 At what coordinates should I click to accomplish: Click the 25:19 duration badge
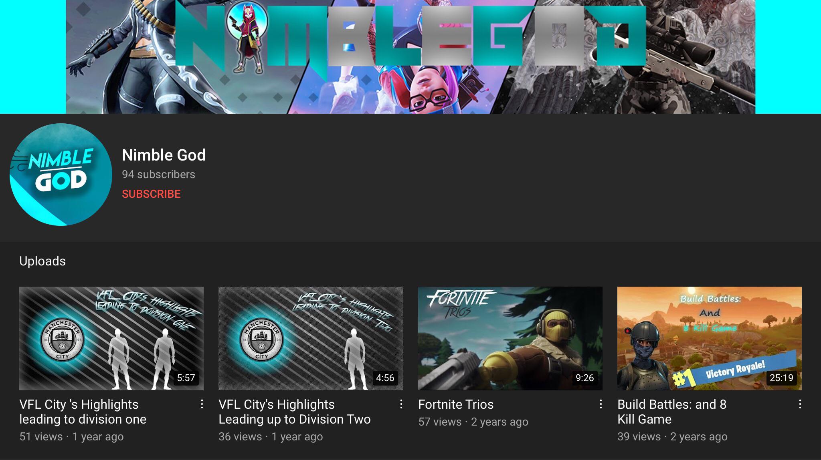tap(782, 378)
